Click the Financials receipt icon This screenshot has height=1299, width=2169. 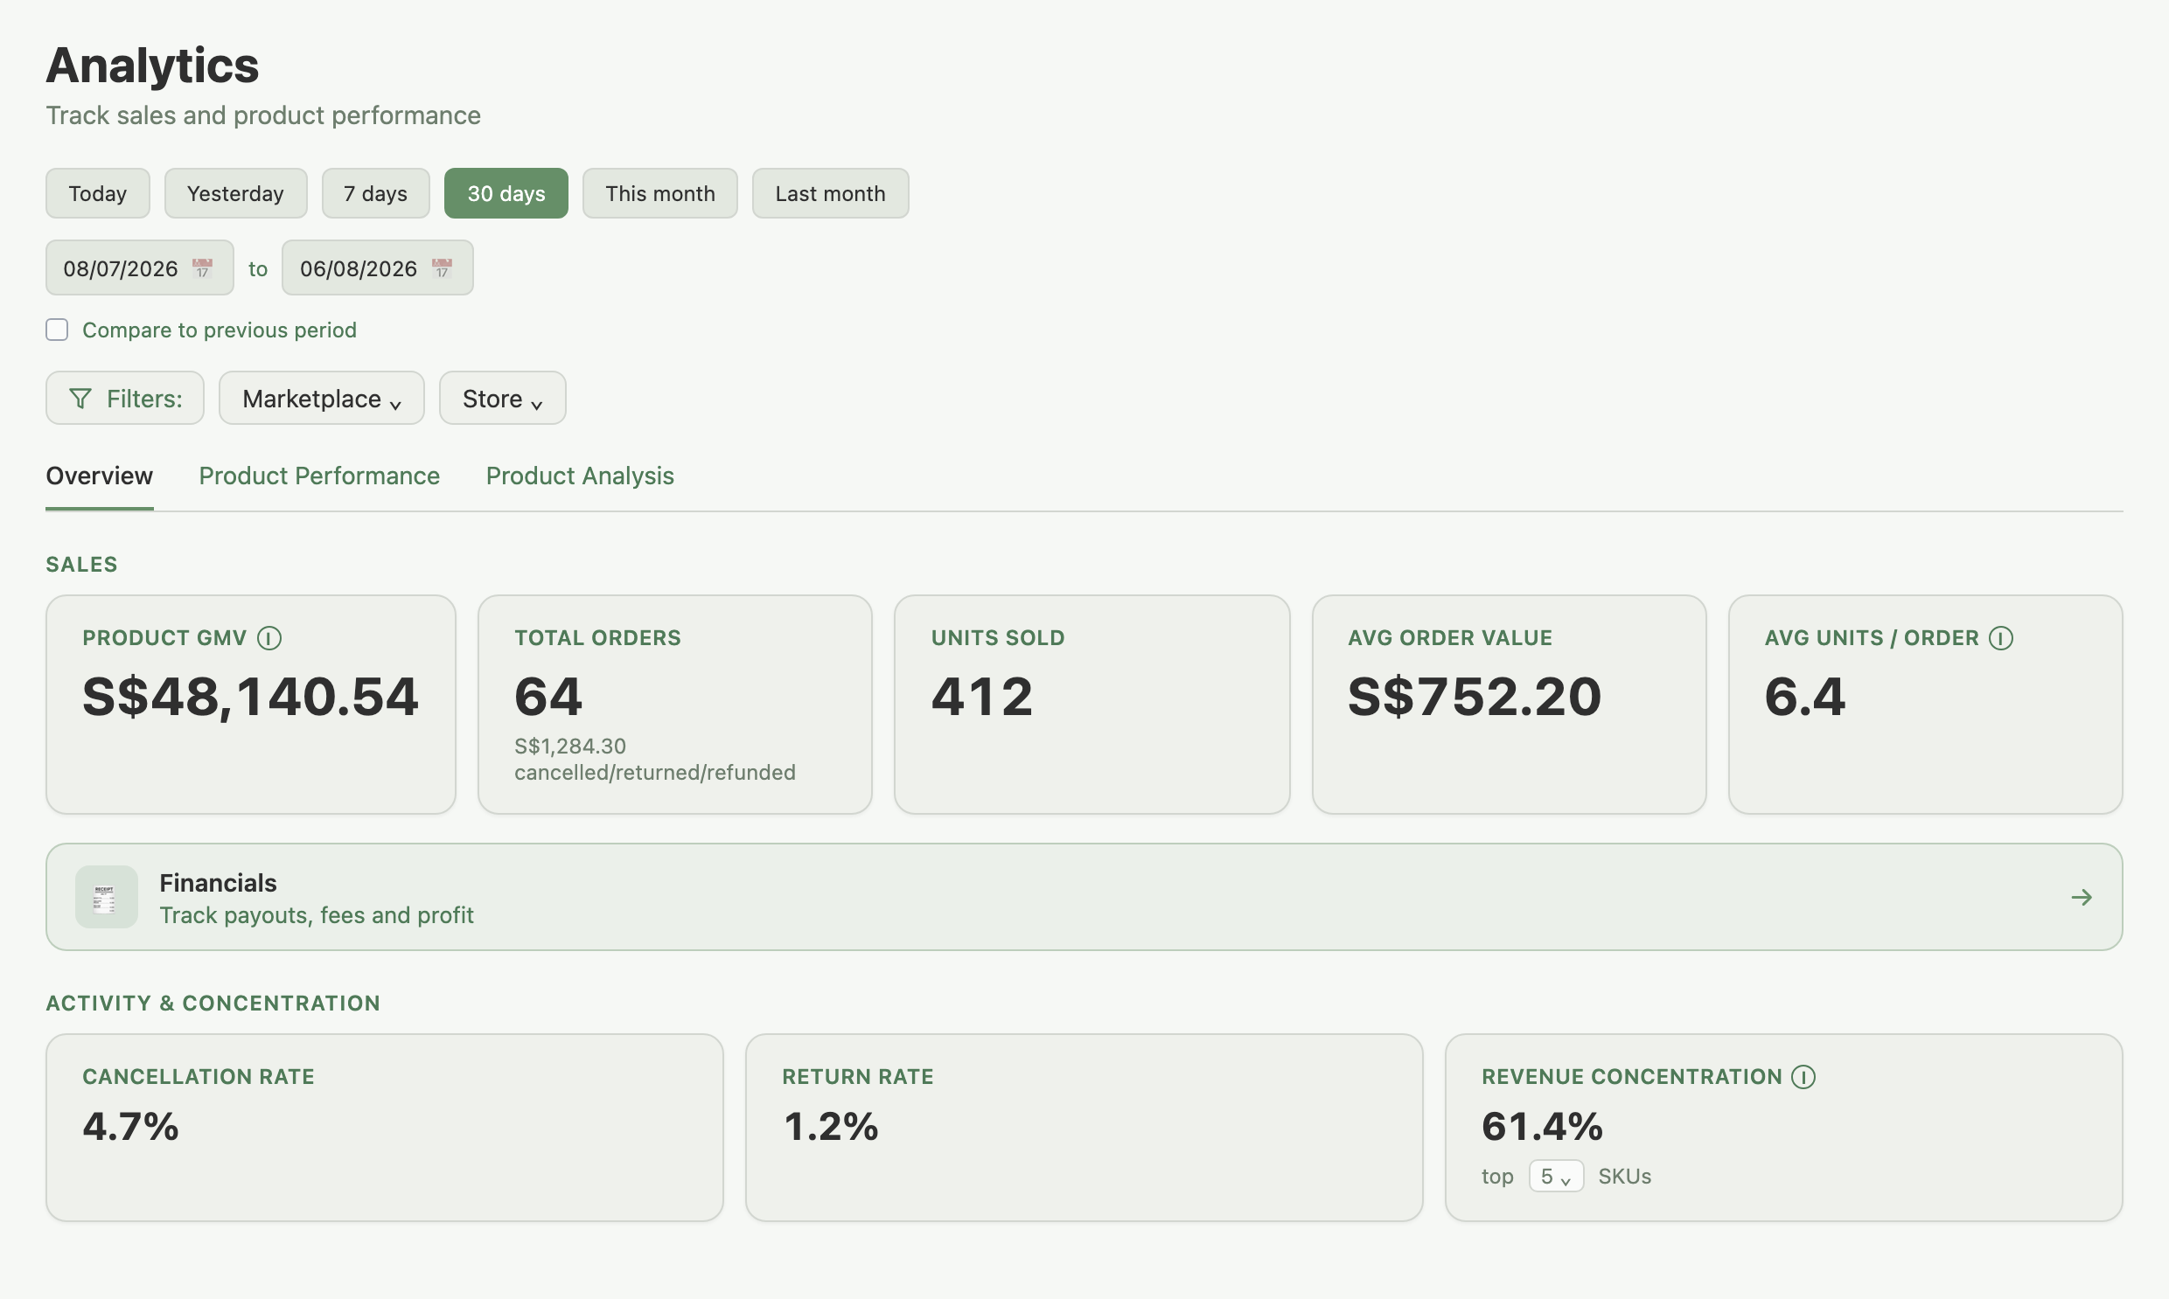[106, 897]
